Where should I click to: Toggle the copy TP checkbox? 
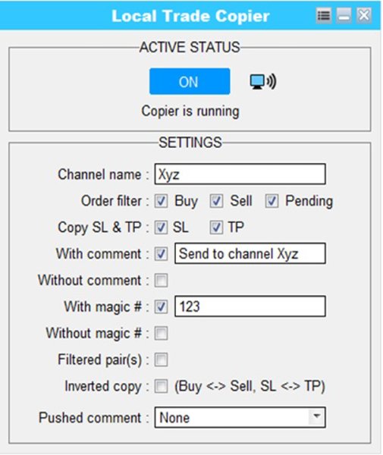[x=216, y=227]
